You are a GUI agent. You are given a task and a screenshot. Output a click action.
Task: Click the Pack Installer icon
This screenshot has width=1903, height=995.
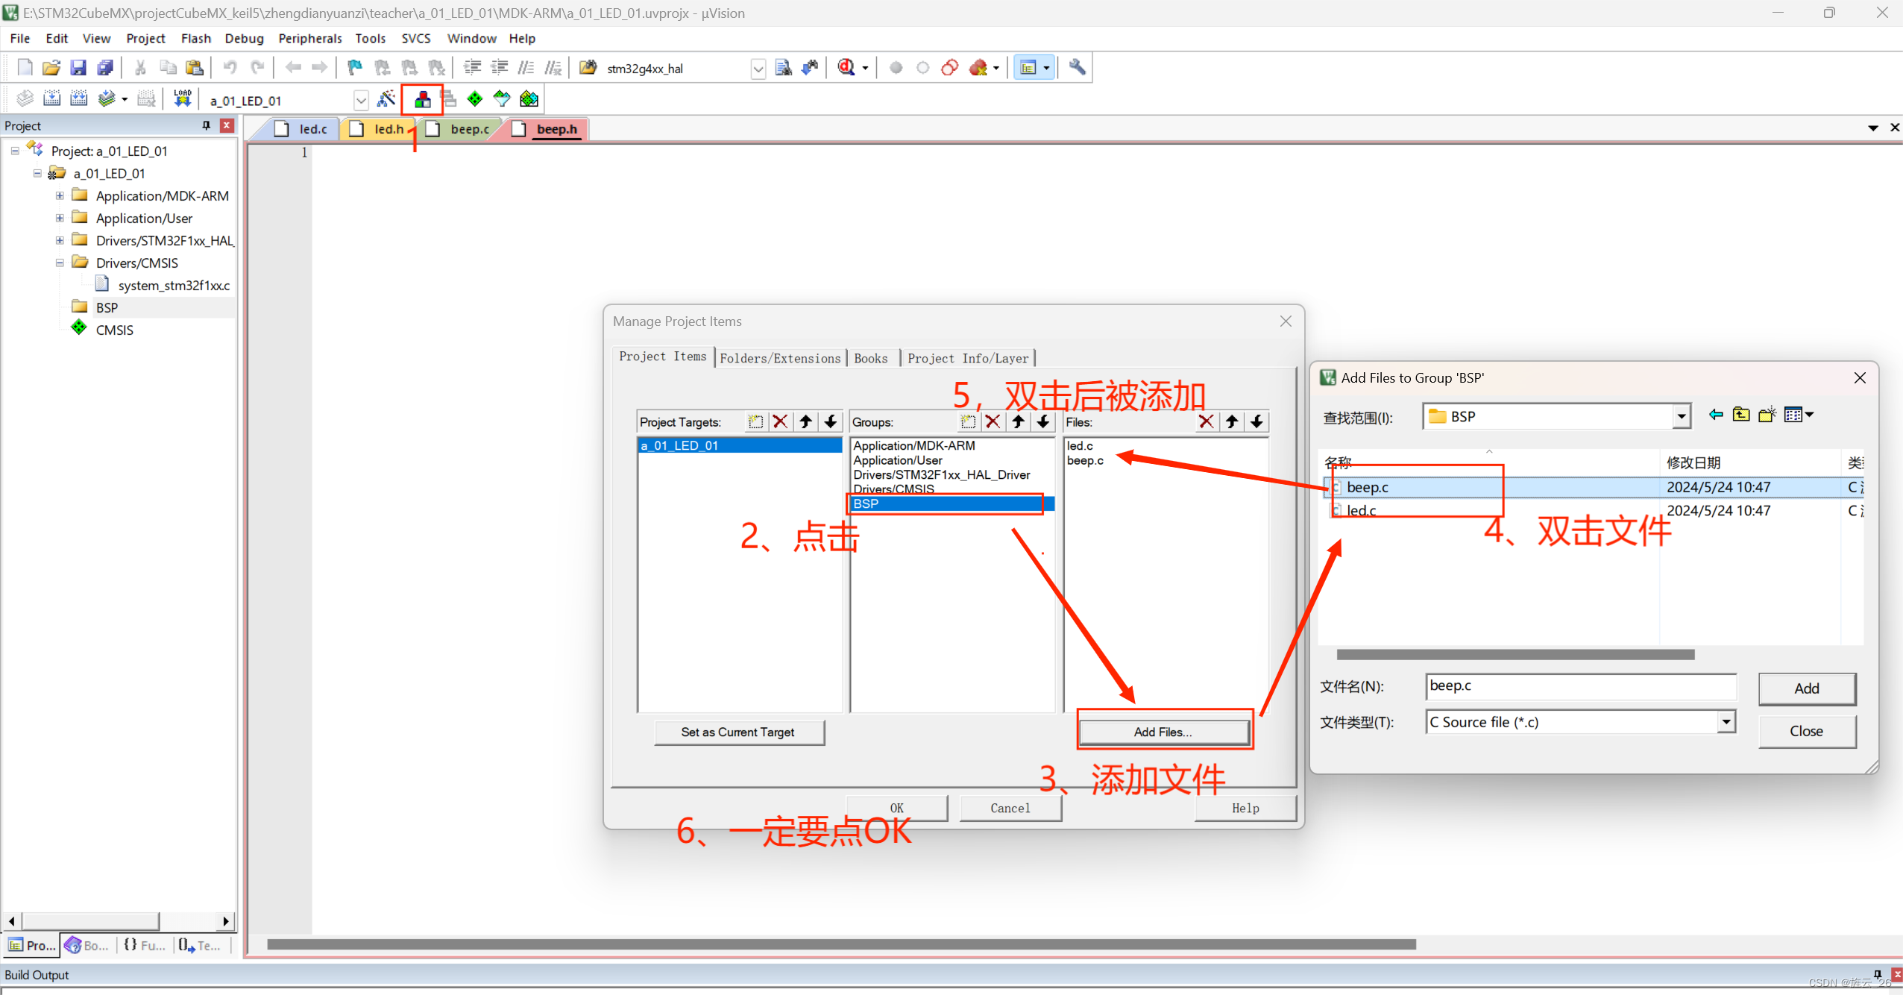pos(529,99)
